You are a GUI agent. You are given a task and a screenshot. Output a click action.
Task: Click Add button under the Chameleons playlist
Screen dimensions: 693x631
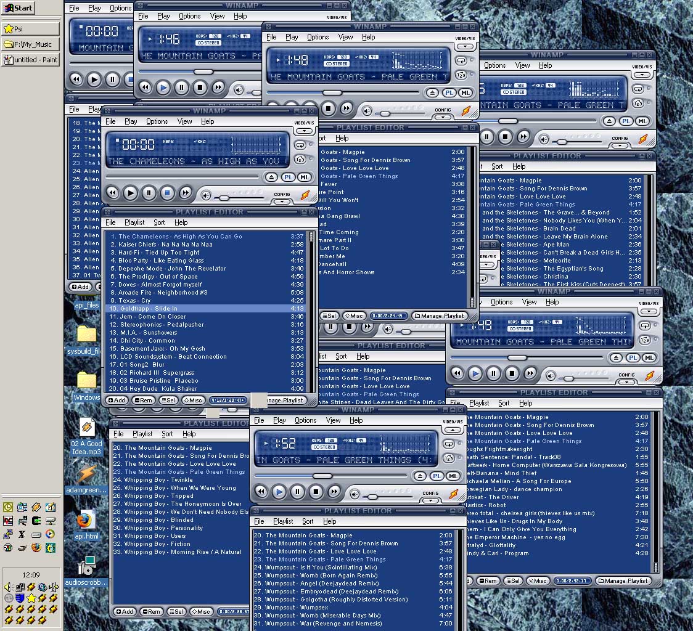[x=116, y=401]
